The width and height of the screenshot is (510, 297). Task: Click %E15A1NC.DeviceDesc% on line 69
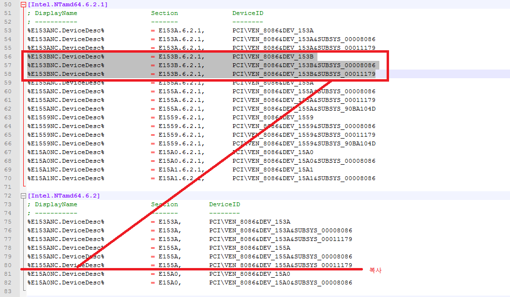(x=66, y=170)
